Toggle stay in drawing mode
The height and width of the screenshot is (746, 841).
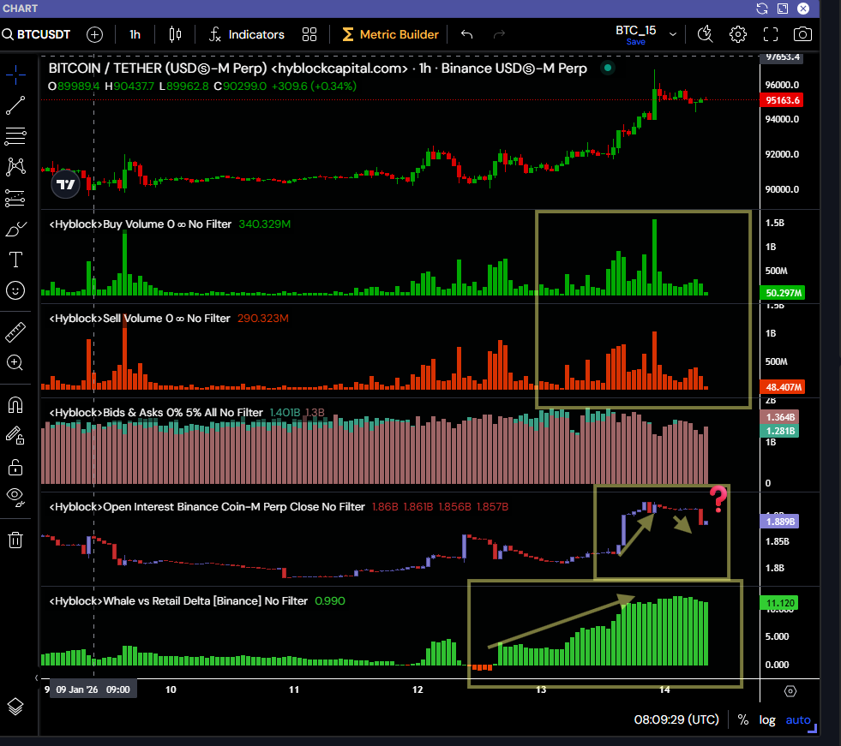click(15, 436)
